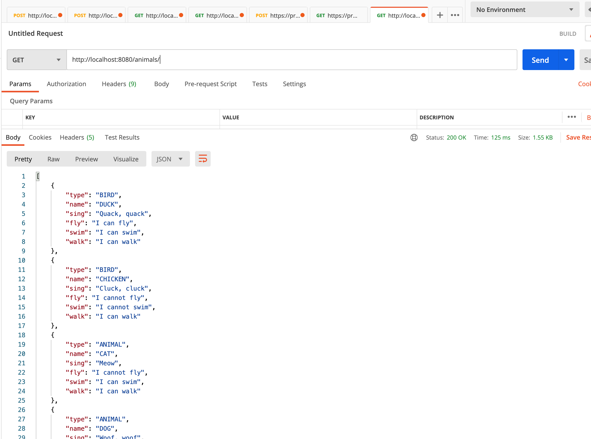The height and width of the screenshot is (439, 591).
Task: Switch to Raw response view
Action: pos(53,159)
